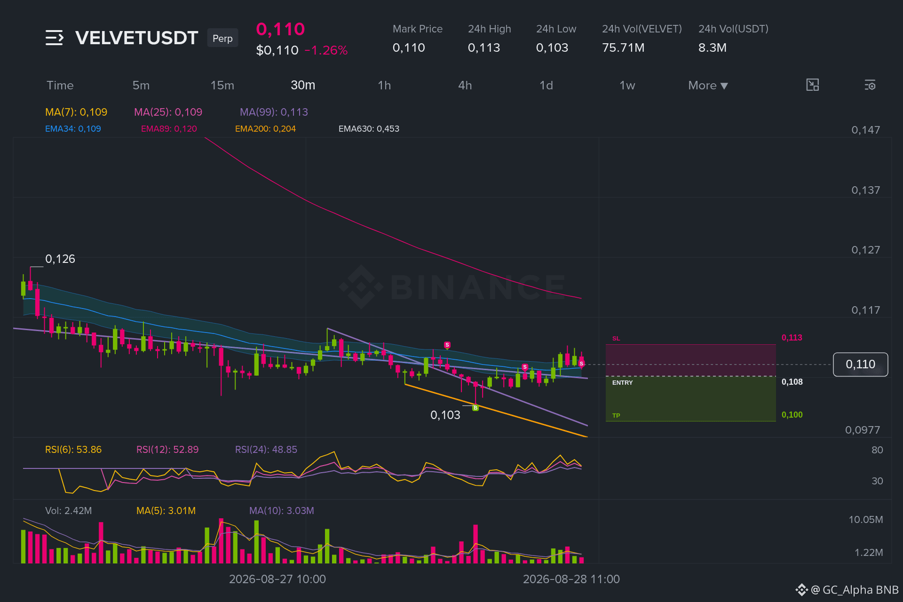Select the EMA630: 0,453 indicator label
This screenshot has height=602, width=903.
tap(369, 128)
